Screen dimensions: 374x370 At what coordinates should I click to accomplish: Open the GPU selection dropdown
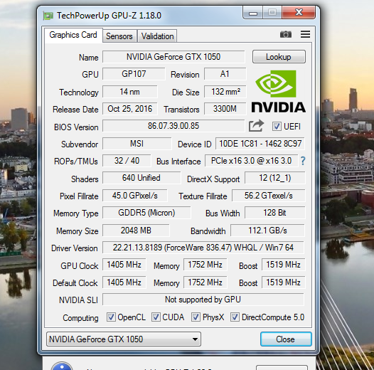[124, 339]
